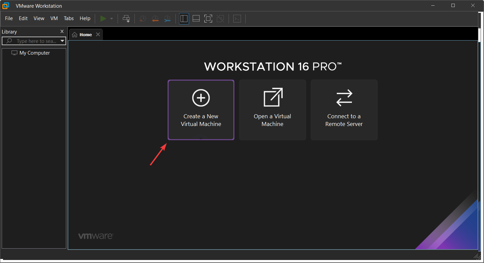
Task: Open the library search filter dropdown
Action: [x=62, y=41]
